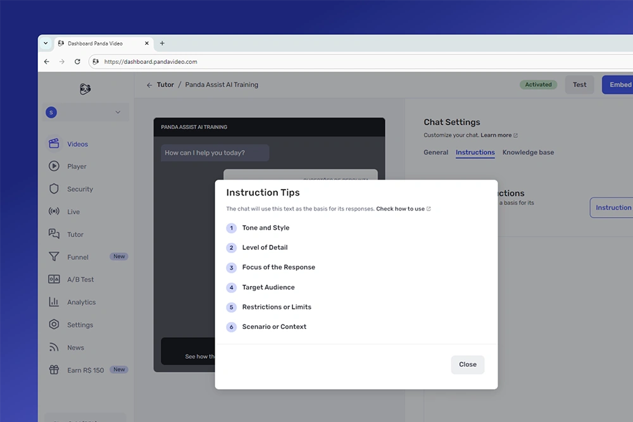Close the Instruction Tips dialog
The width and height of the screenshot is (633, 422).
pyautogui.click(x=468, y=364)
